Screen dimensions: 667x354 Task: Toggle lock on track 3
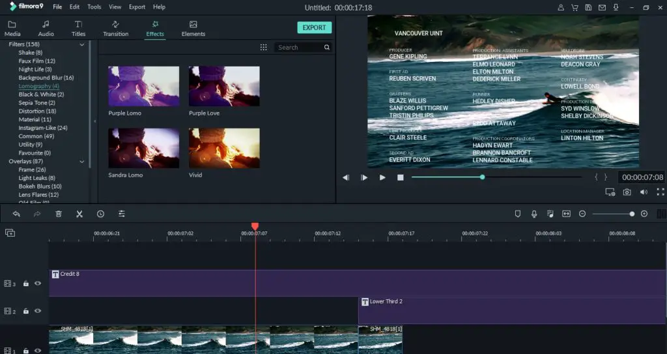(25, 284)
